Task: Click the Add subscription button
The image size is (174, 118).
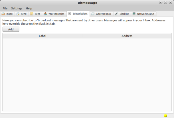Action: (11, 29)
